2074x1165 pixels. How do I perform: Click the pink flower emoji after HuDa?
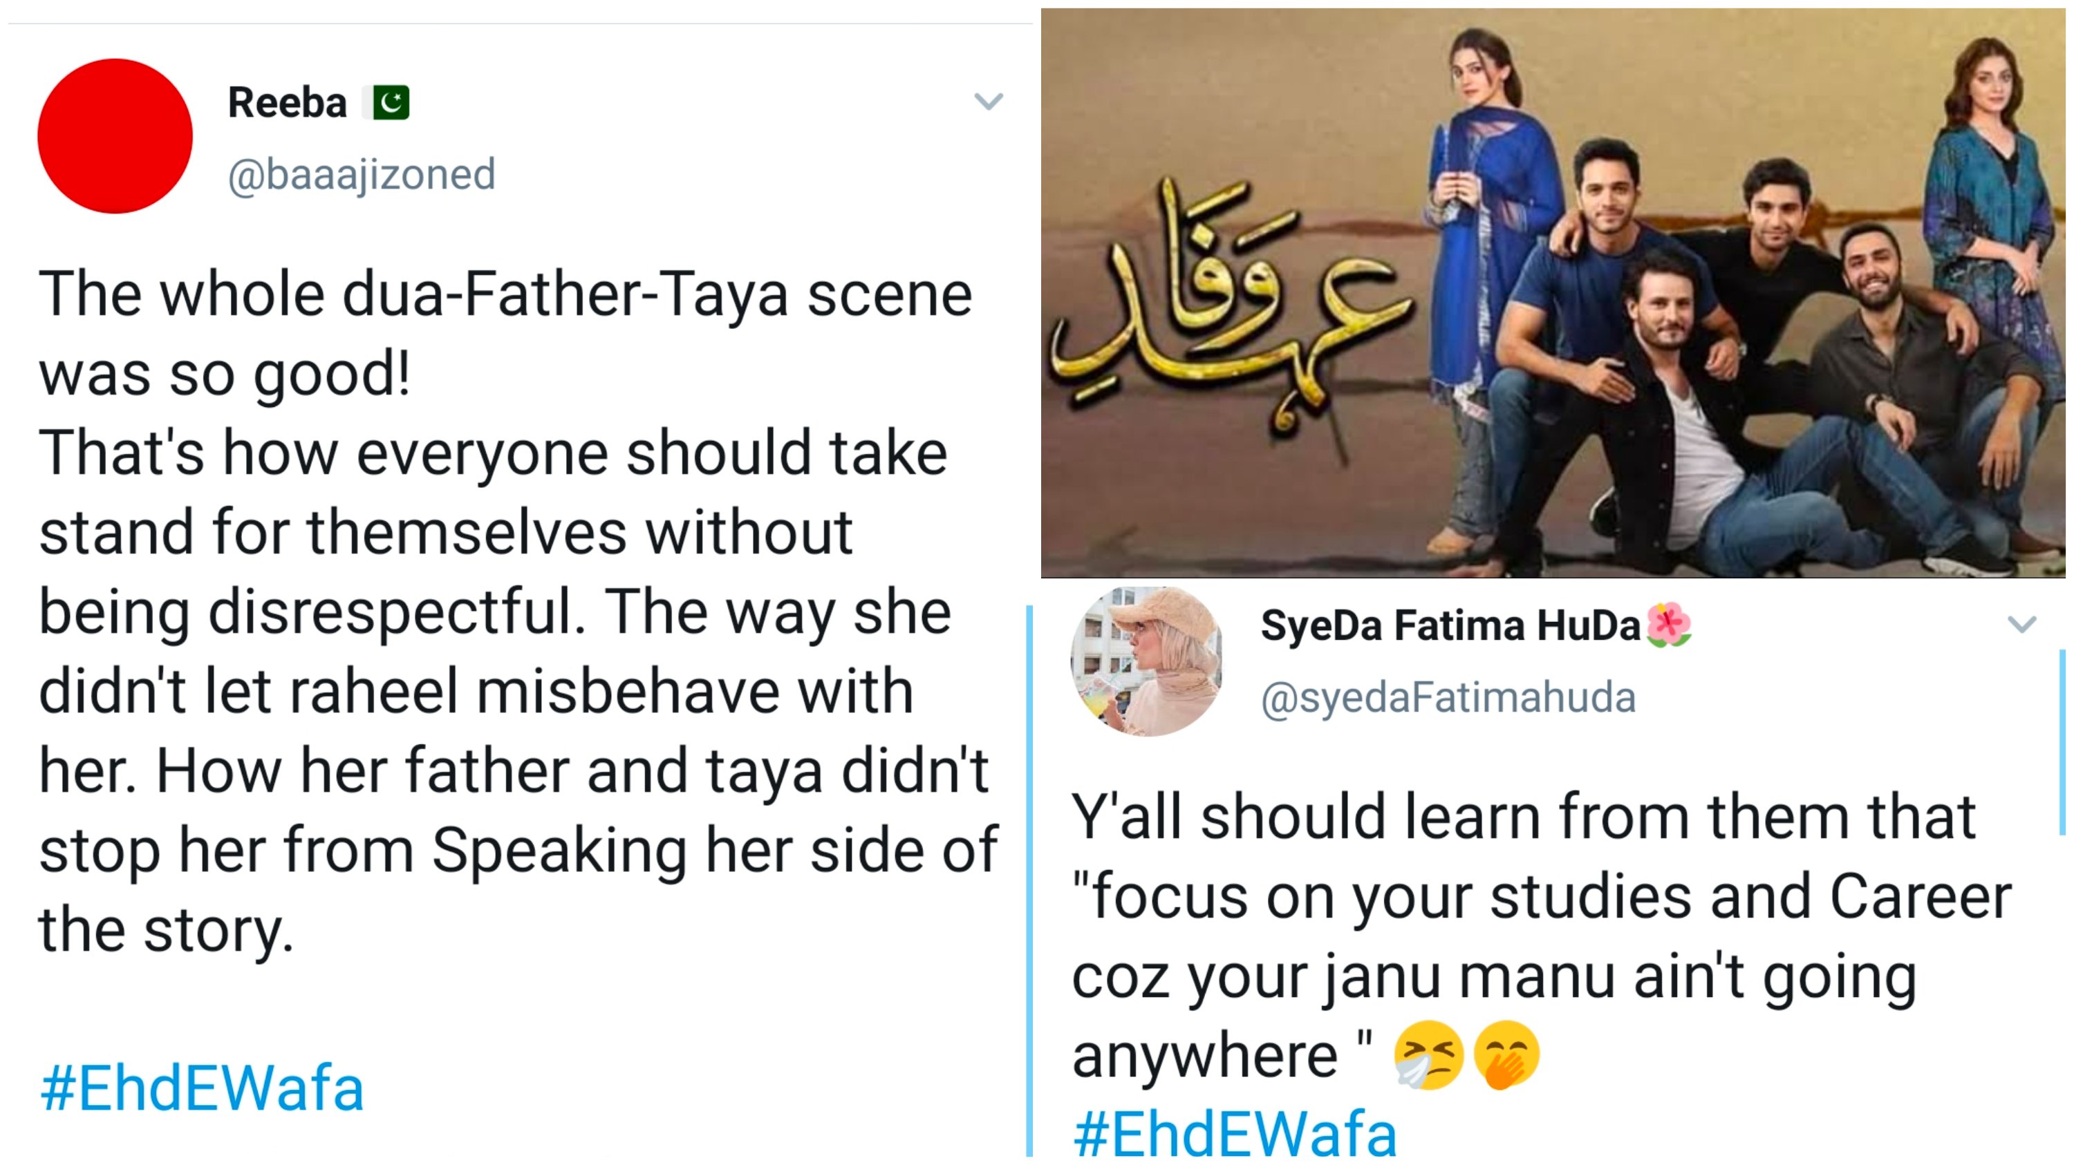1668,625
